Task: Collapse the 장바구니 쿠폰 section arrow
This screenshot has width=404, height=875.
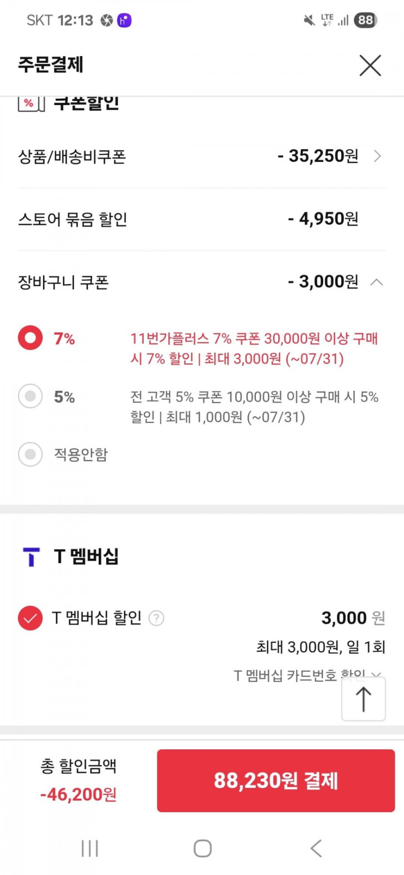Action: (x=376, y=282)
